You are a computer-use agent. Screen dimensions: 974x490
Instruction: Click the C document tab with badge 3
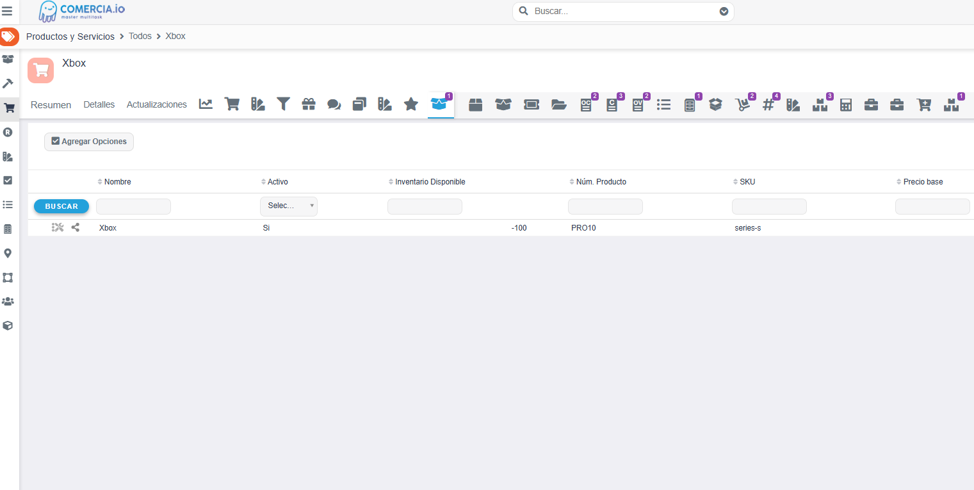[x=612, y=104]
